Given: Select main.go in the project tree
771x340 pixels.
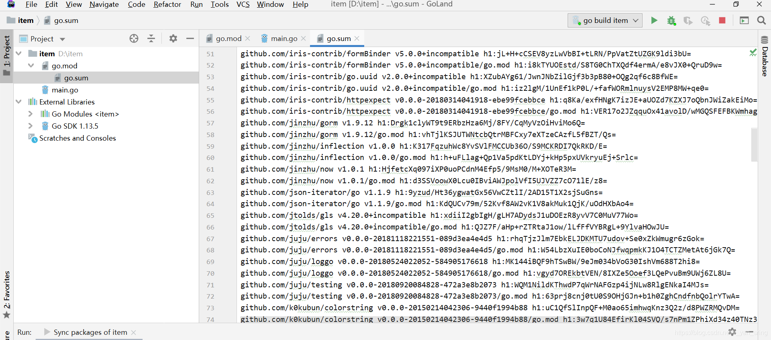Looking at the screenshot, I should pyautogui.click(x=65, y=90).
